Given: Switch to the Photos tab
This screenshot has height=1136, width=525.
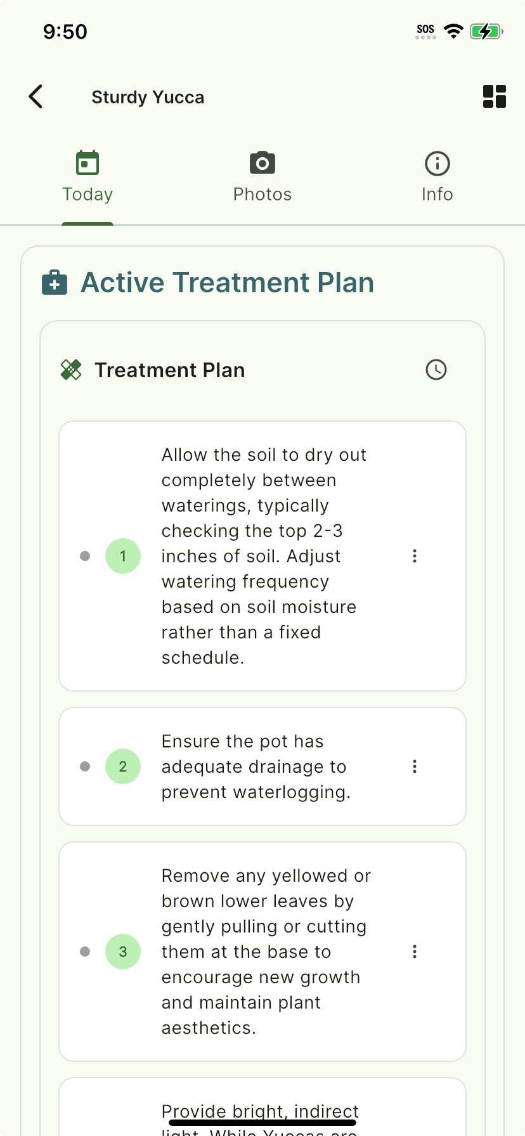Looking at the screenshot, I should tap(262, 176).
